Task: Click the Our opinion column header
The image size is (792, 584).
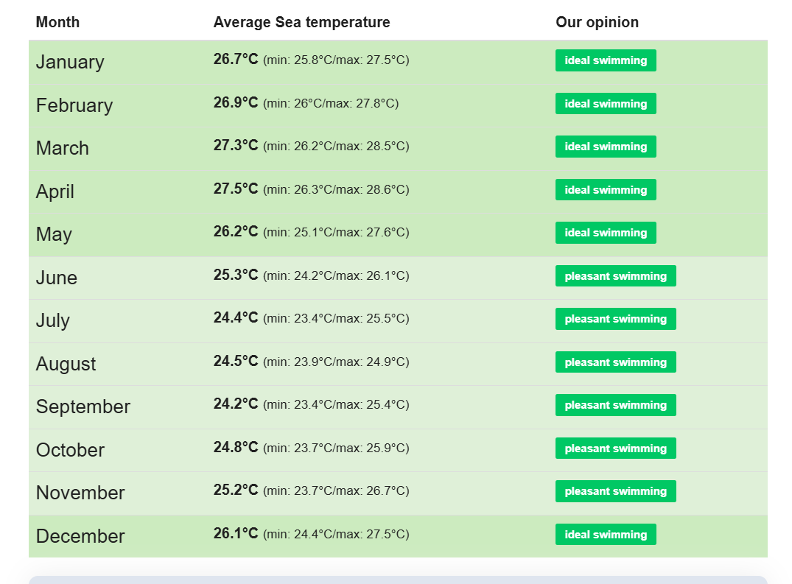Action: pyautogui.click(x=597, y=22)
